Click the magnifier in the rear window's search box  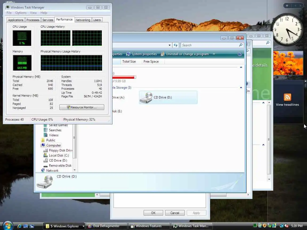tap(268, 43)
